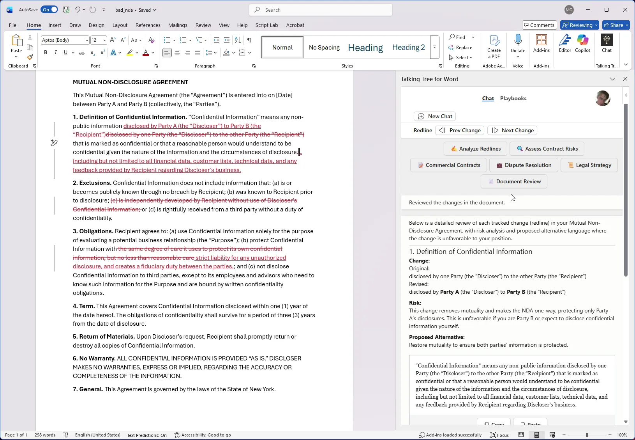Apply the Heading style
The height and width of the screenshot is (440, 635).
click(365, 48)
